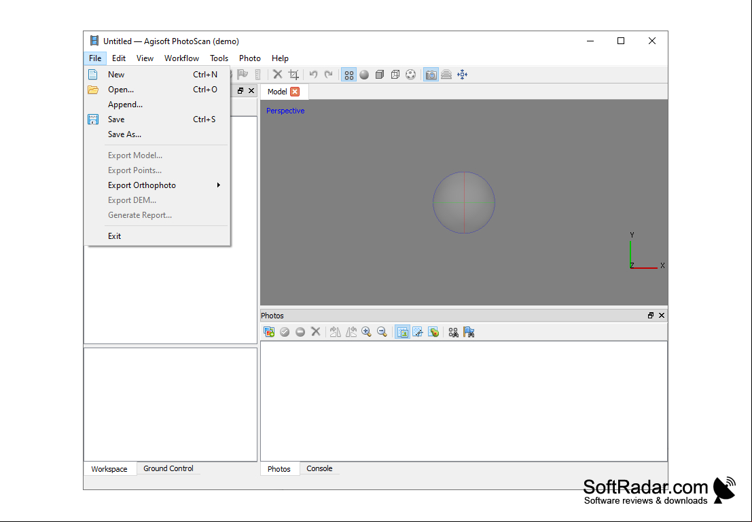Viewport: 752px width, 522px height.
Task: Click the floppy disk Save icon
Action: click(93, 119)
